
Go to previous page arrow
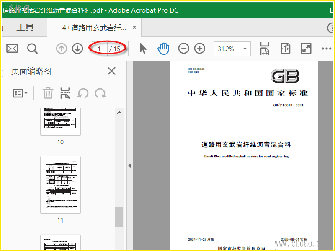(x=62, y=49)
